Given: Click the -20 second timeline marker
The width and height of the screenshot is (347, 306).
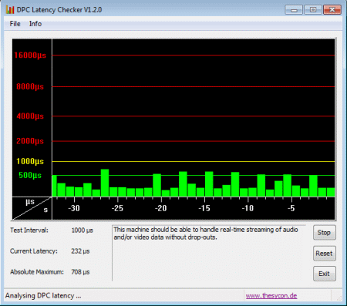Looking at the screenshot, I should click(x=161, y=208).
